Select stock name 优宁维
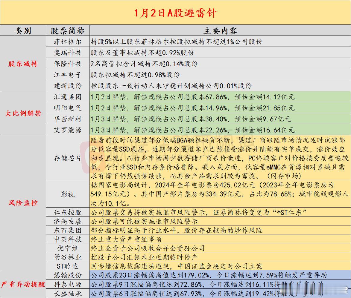This screenshot has height=298, width=351. point(67,248)
